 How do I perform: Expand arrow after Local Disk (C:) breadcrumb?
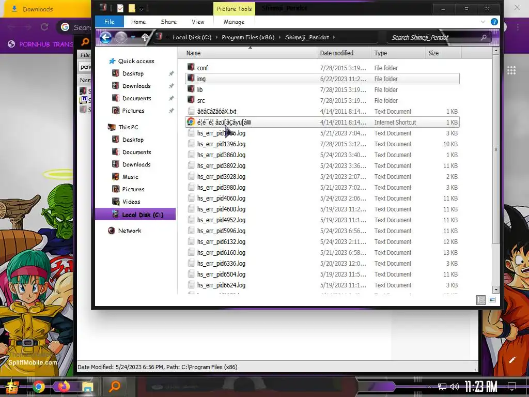point(216,37)
